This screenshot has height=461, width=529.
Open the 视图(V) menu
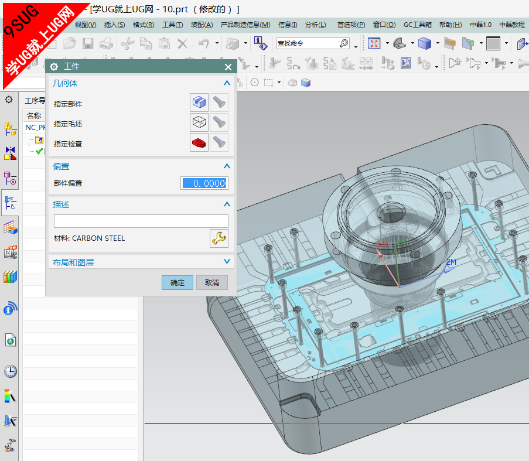tap(86, 25)
